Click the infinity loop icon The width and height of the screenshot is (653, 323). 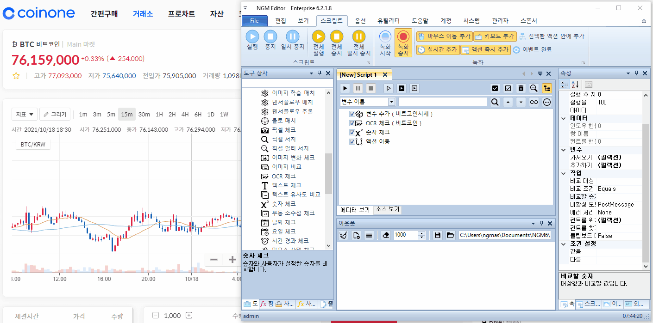[534, 102]
